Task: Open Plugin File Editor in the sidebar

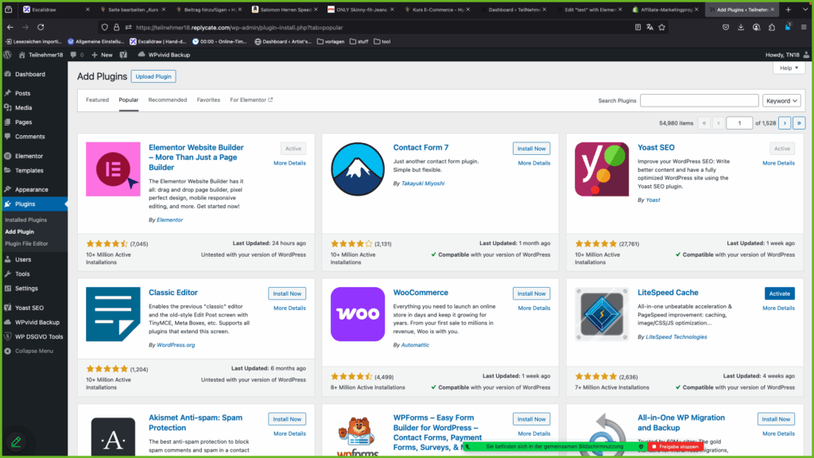Action: (26, 243)
